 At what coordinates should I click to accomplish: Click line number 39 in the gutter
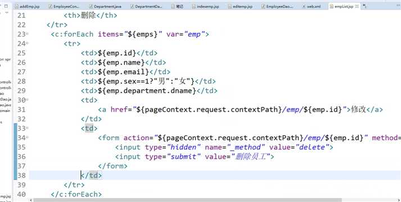[x=21, y=185]
